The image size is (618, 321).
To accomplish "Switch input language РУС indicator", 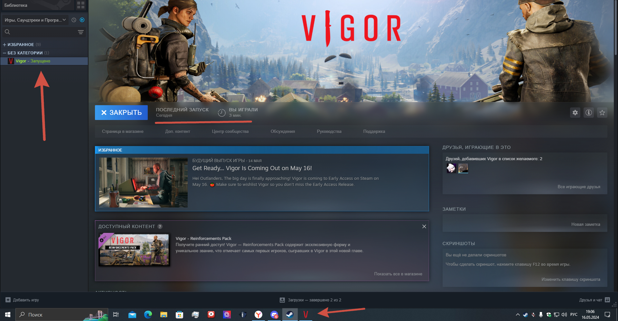I will pyautogui.click(x=574, y=315).
